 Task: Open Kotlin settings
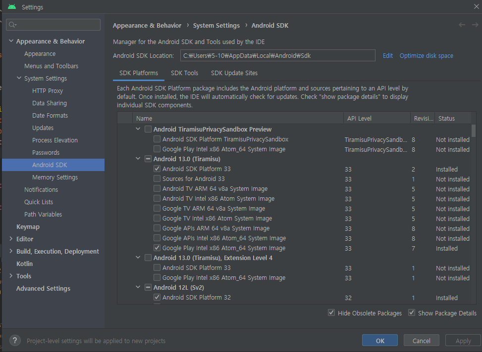click(x=25, y=264)
